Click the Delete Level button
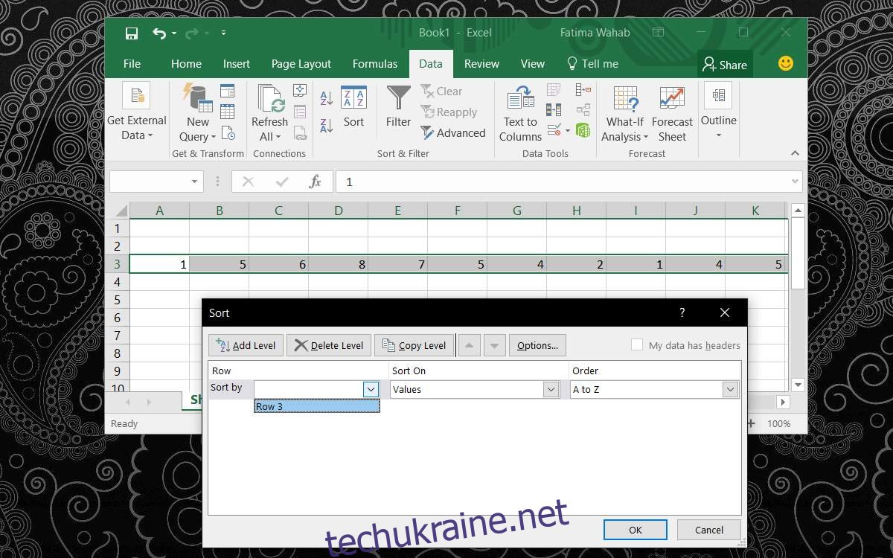893x558 pixels. 328,345
